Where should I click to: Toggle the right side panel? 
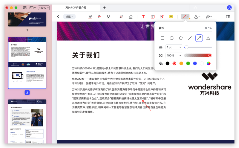[x=228, y=17]
